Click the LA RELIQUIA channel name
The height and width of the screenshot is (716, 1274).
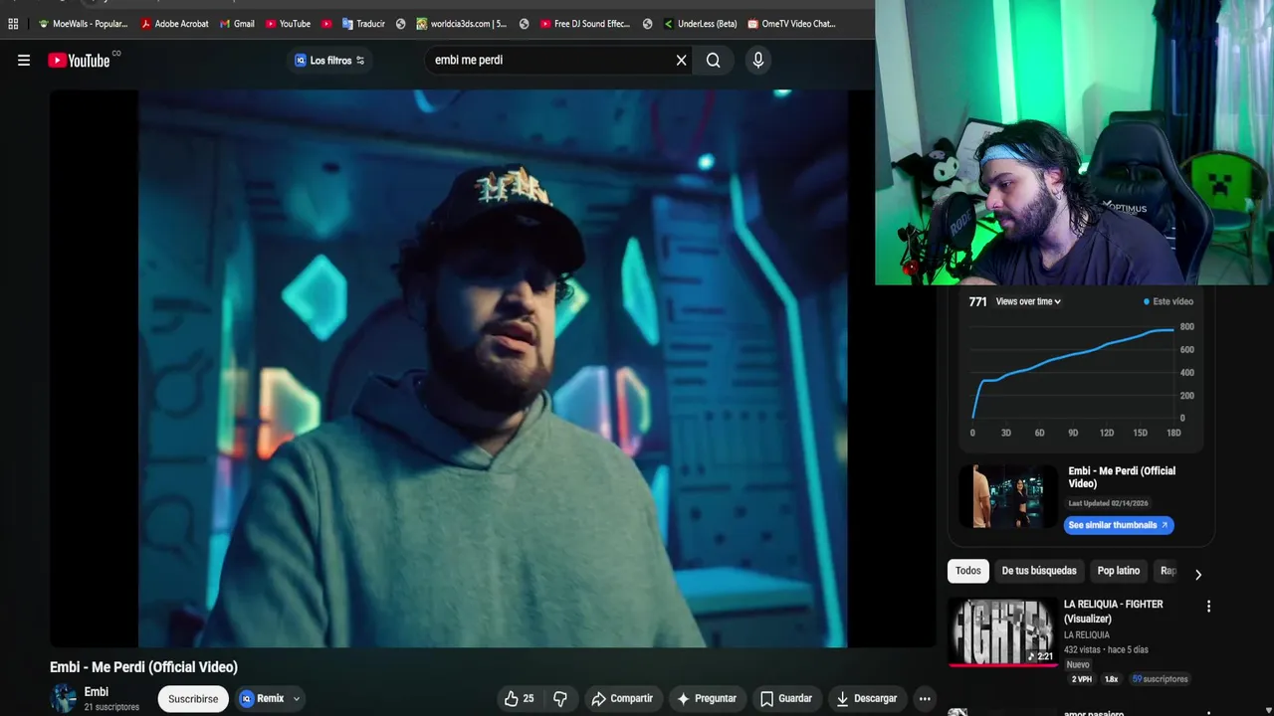coord(1086,635)
